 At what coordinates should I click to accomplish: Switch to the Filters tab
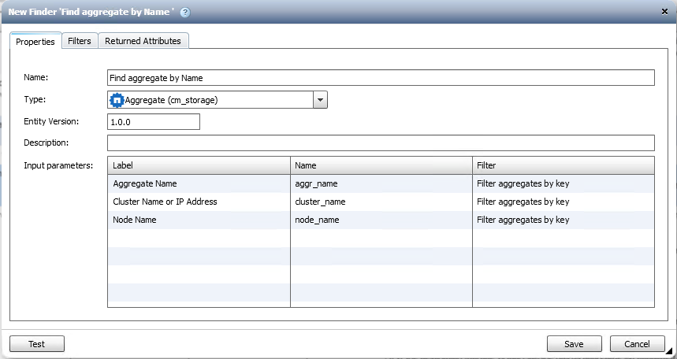(79, 41)
